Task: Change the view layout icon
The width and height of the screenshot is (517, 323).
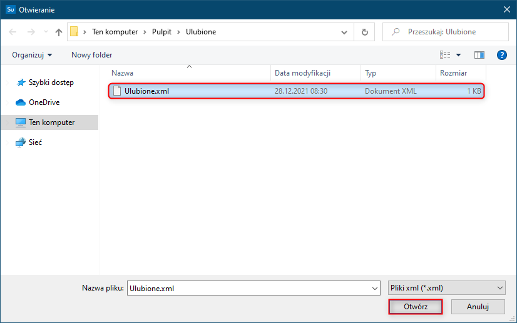Action: [x=445, y=55]
